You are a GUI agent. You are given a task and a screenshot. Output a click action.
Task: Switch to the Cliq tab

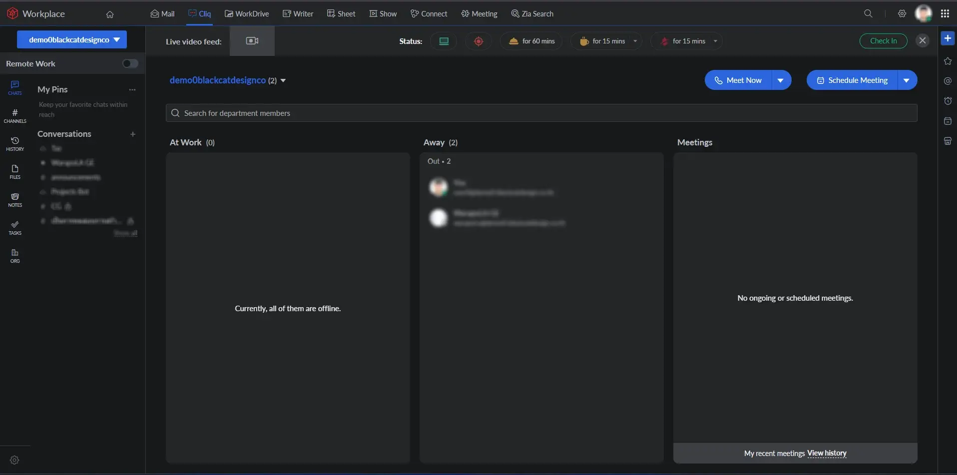(x=199, y=13)
